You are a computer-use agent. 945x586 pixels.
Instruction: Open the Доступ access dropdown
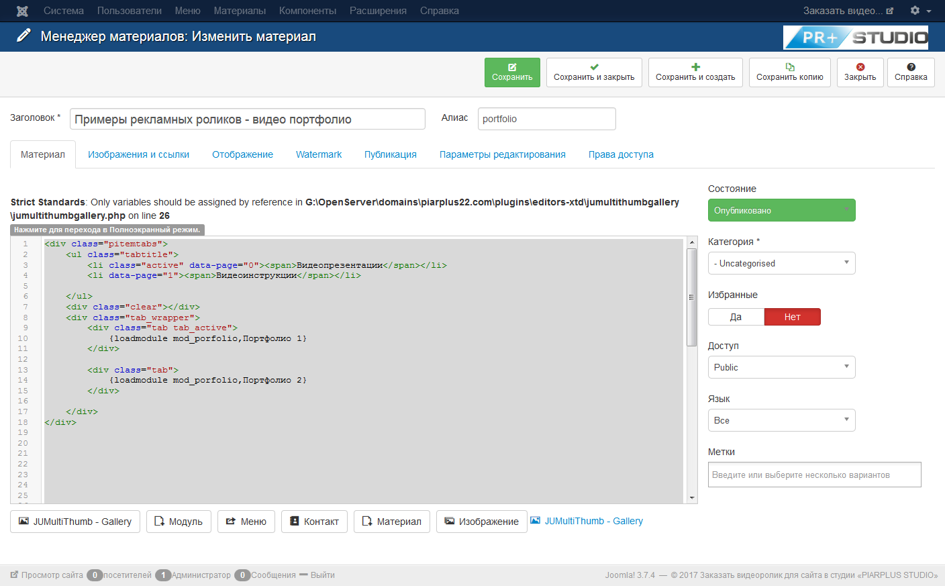(781, 367)
